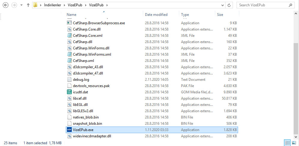This screenshot has width=299, height=146.
Task: Click CefSharp.WinForms.dll icon
Action: coord(69,48)
